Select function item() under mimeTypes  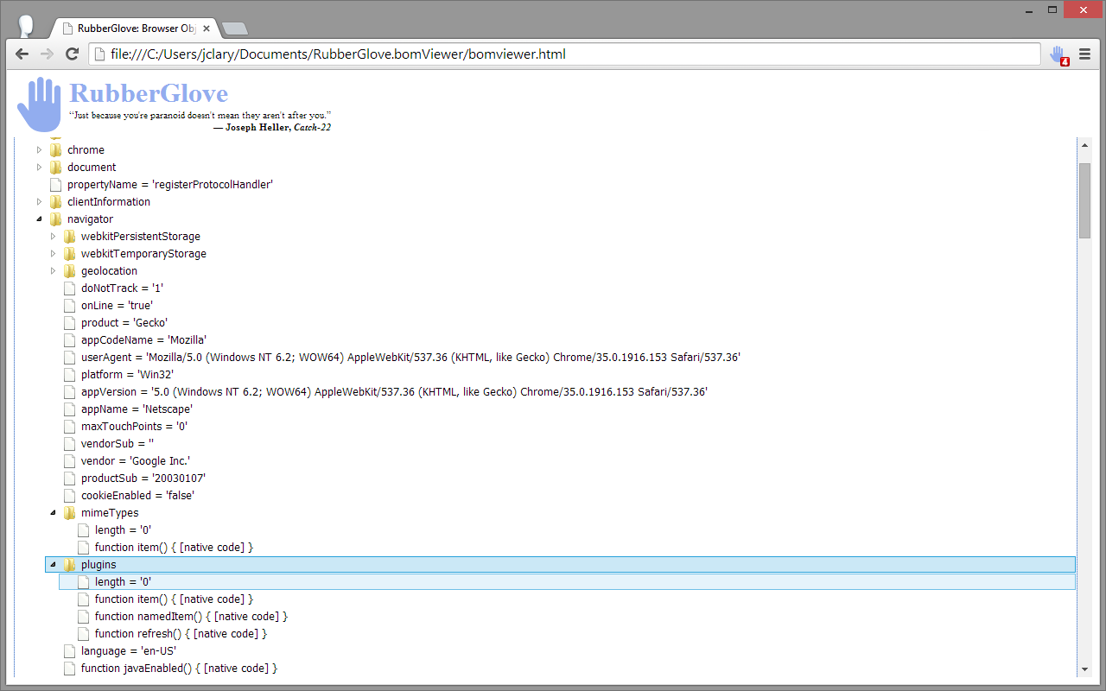click(174, 548)
